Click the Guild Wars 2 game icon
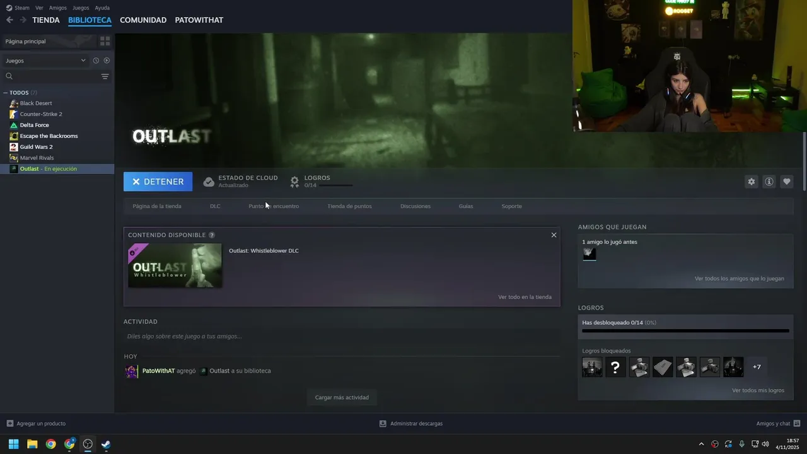This screenshot has height=454, width=807. [14, 147]
